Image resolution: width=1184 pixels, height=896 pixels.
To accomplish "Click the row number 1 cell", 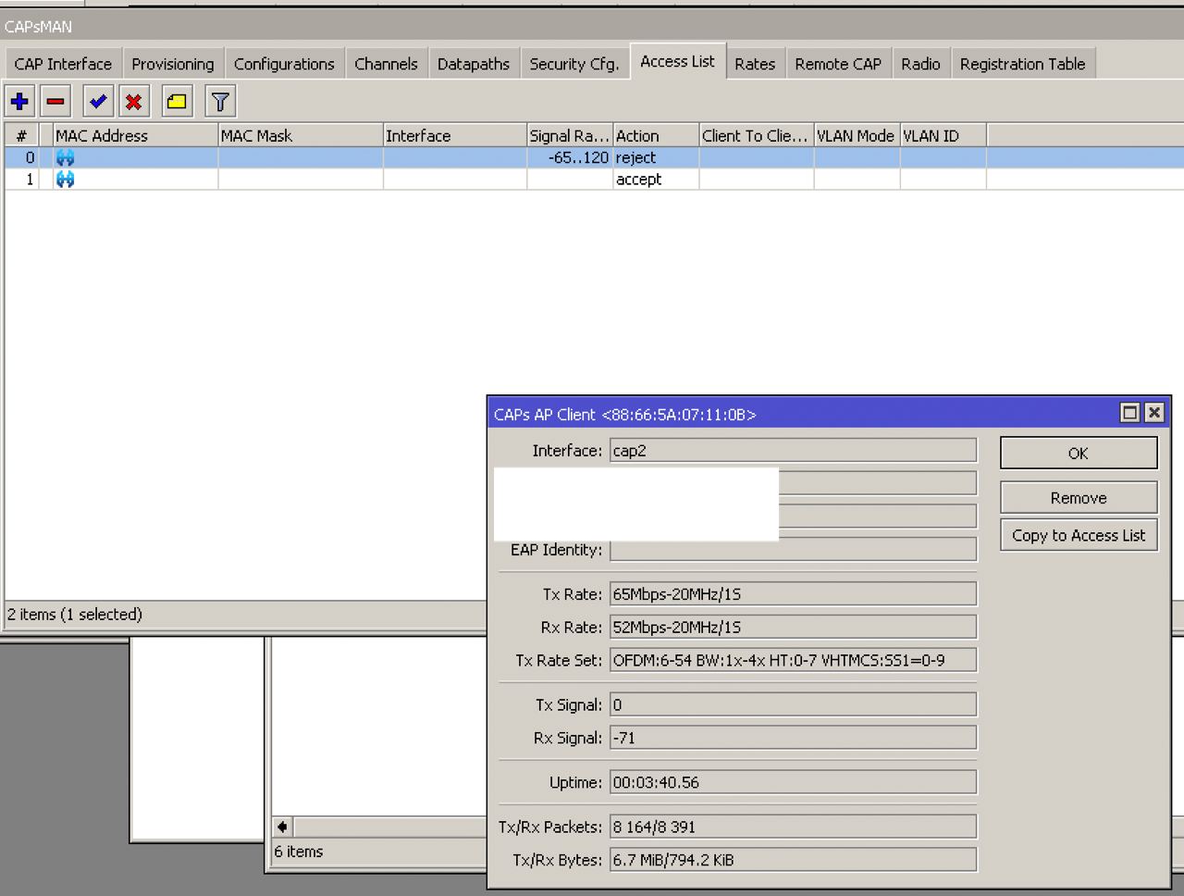I will tap(21, 180).
